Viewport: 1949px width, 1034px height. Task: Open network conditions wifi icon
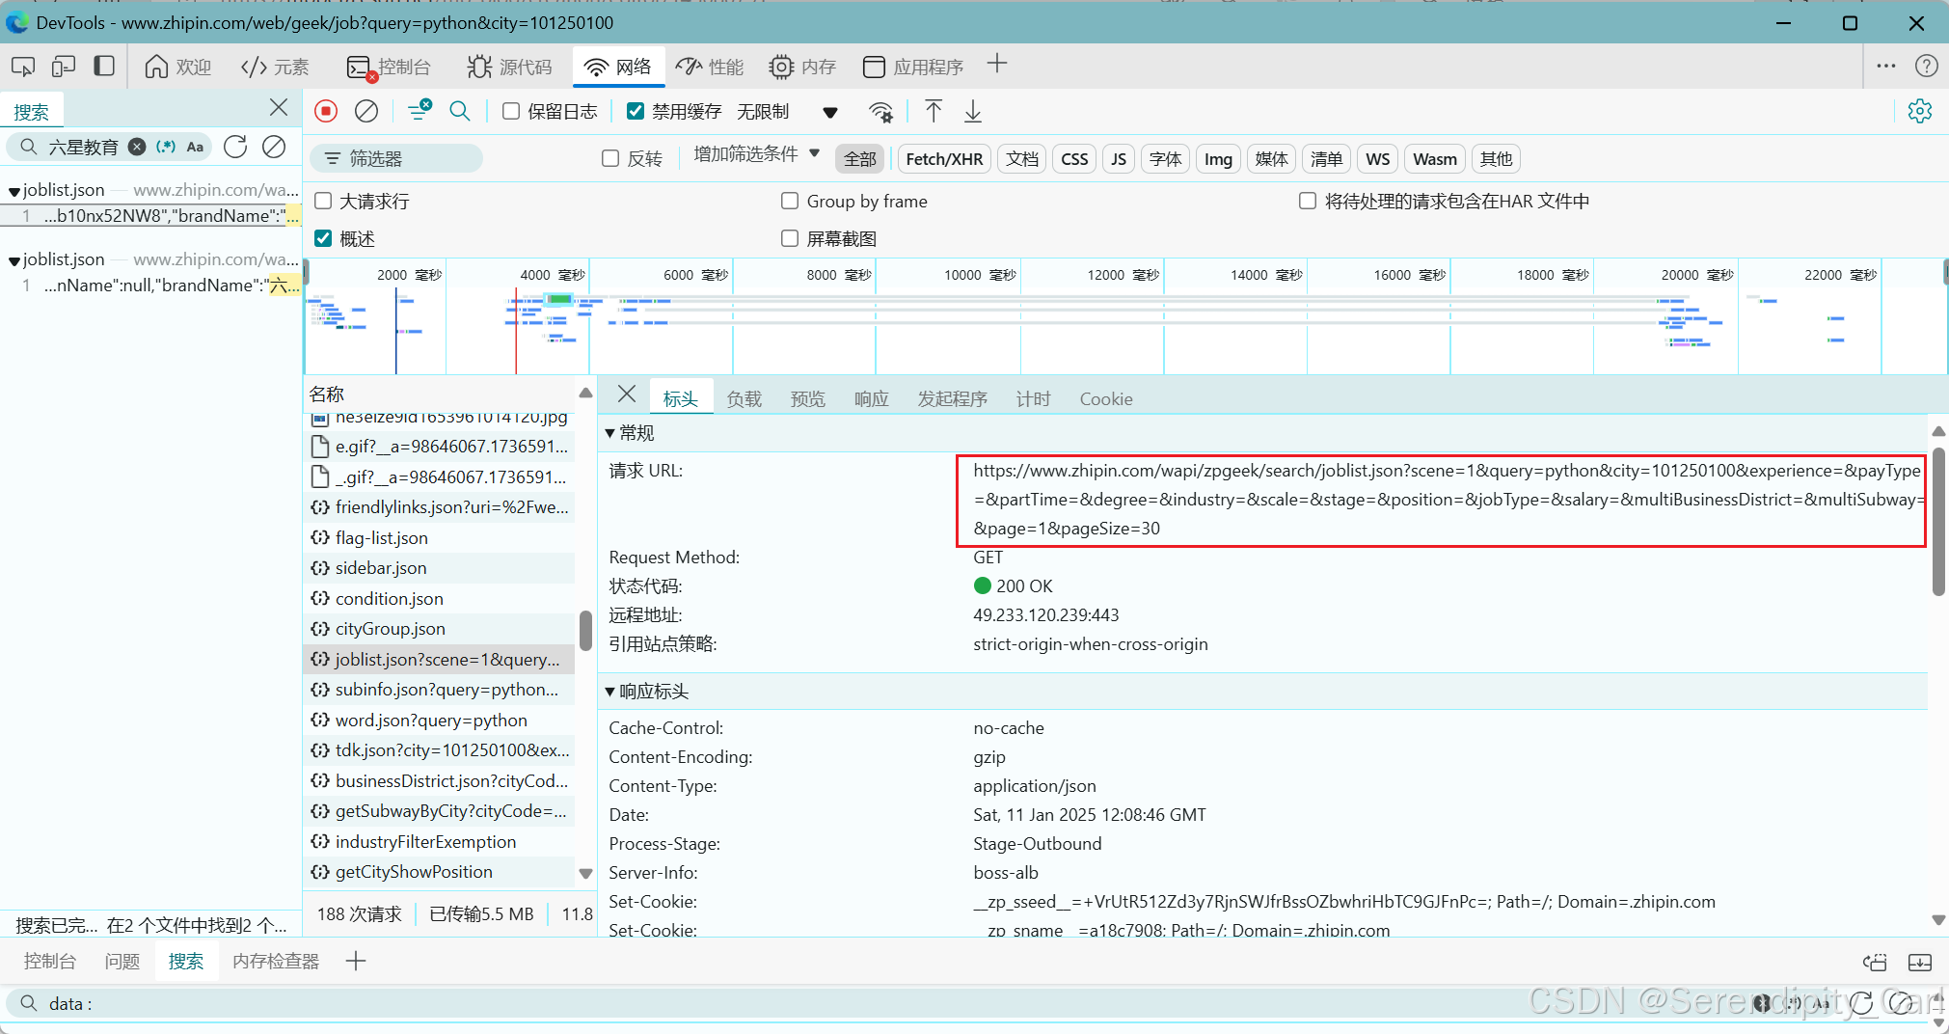tap(880, 112)
